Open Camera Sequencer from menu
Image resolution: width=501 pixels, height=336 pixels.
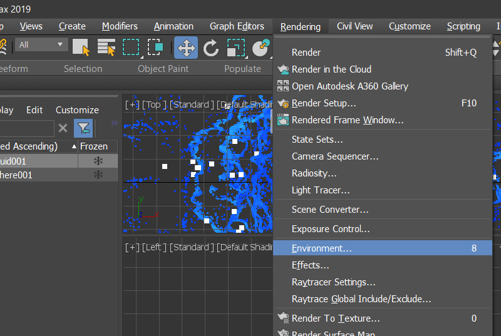coord(383,156)
